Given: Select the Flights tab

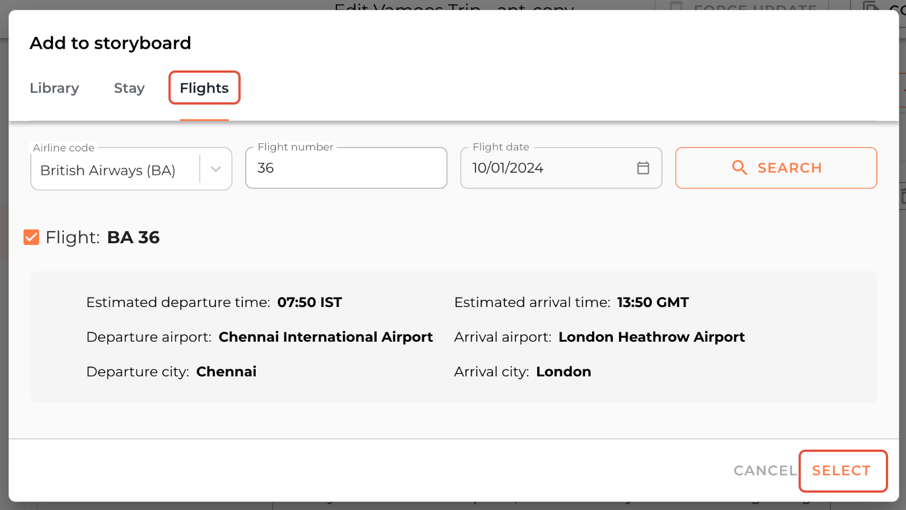Looking at the screenshot, I should point(204,88).
